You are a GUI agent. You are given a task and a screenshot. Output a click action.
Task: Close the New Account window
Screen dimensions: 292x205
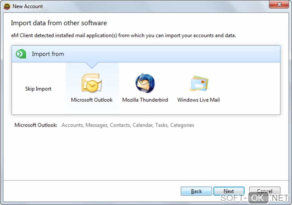[x=279, y=4]
